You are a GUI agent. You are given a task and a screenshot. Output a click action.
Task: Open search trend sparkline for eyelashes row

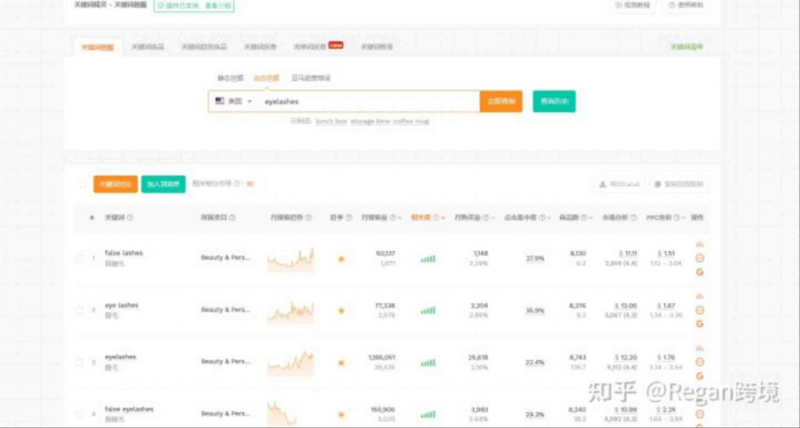coord(291,363)
